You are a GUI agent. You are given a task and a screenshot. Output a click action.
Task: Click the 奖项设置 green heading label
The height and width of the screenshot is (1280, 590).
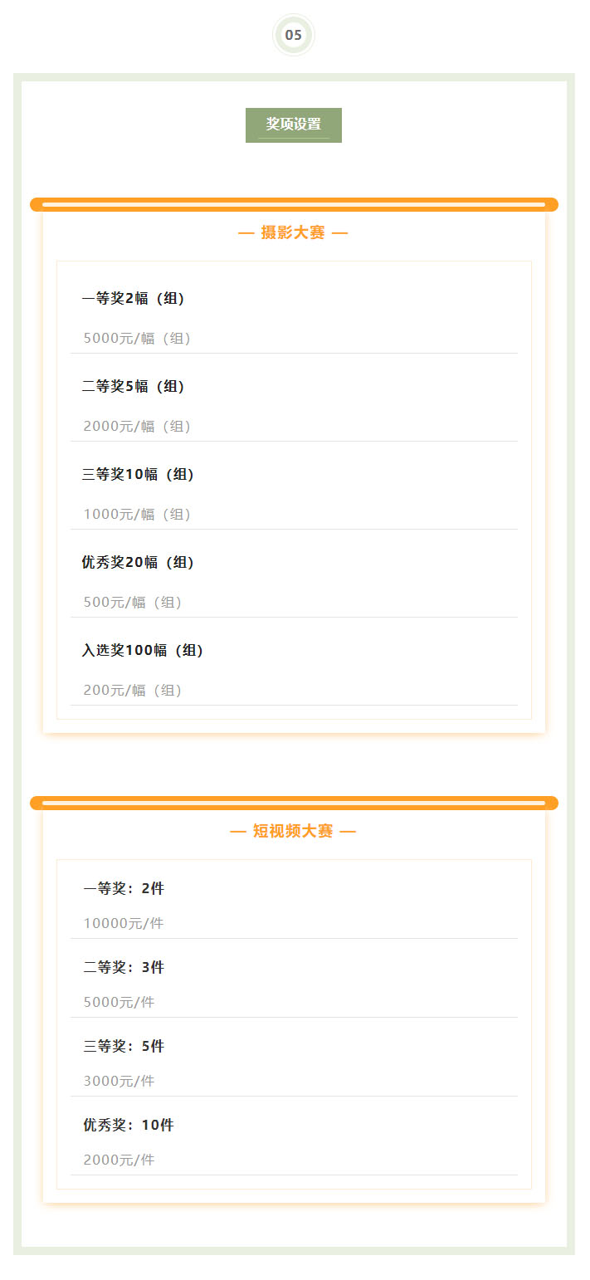[294, 125]
